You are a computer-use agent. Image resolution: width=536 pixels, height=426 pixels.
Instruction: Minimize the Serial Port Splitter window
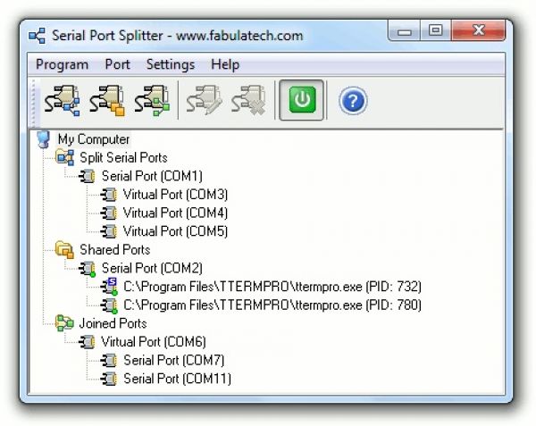point(405,30)
